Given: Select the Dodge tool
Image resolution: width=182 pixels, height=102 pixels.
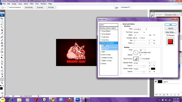Looking at the screenshot, I should click(2, 58).
